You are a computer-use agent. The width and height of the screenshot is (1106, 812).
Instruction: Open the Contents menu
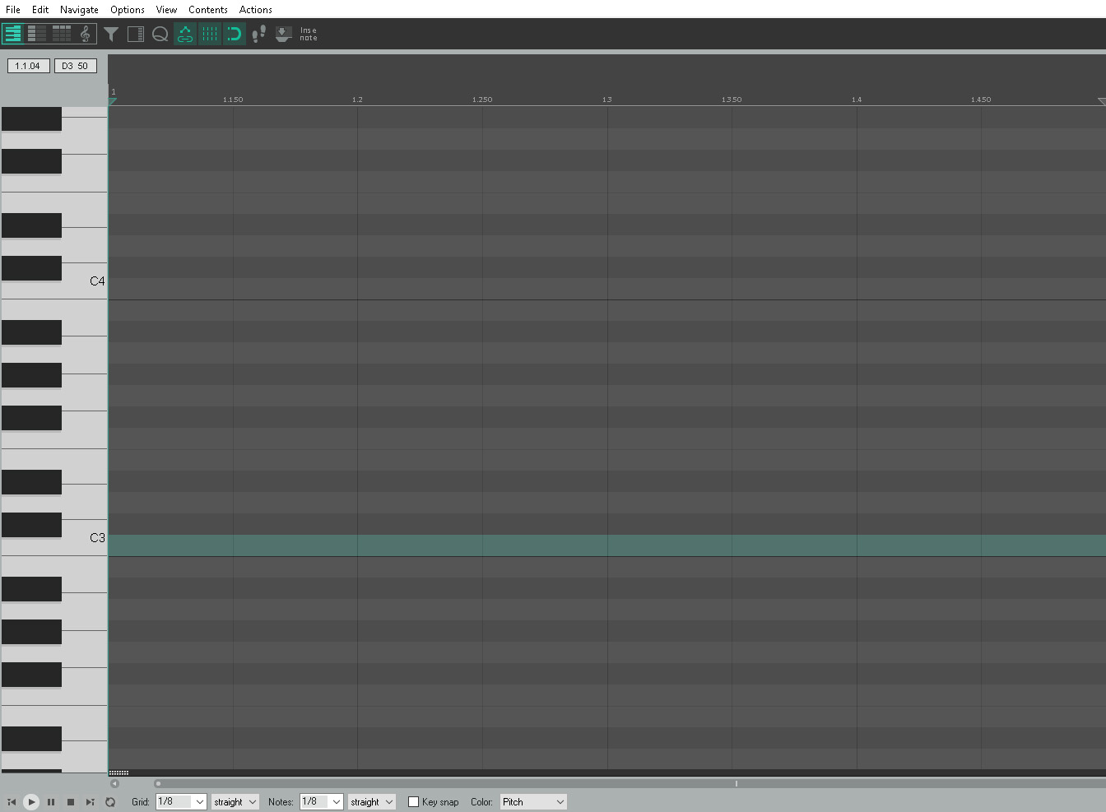coord(208,10)
